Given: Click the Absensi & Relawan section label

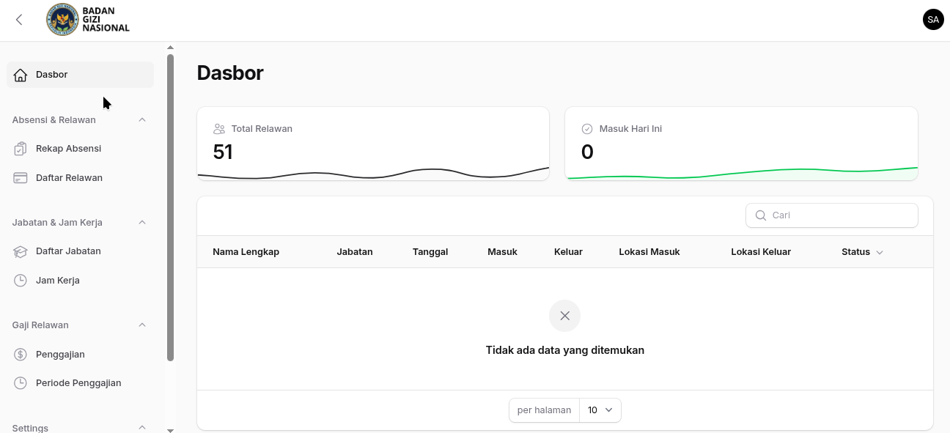Looking at the screenshot, I should coord(54,119).
